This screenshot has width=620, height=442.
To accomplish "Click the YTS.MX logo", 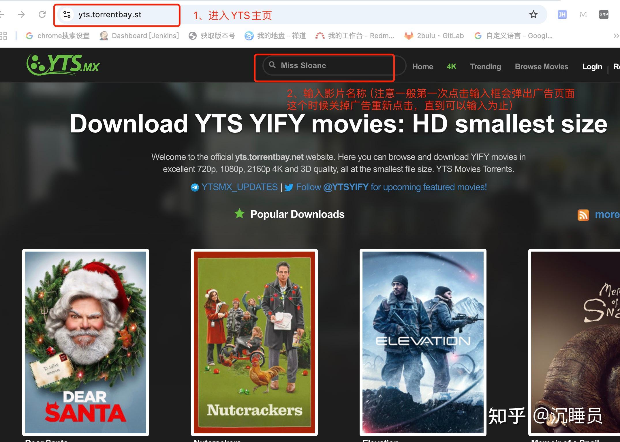I will pyautogui.click(x=63, y=64).
